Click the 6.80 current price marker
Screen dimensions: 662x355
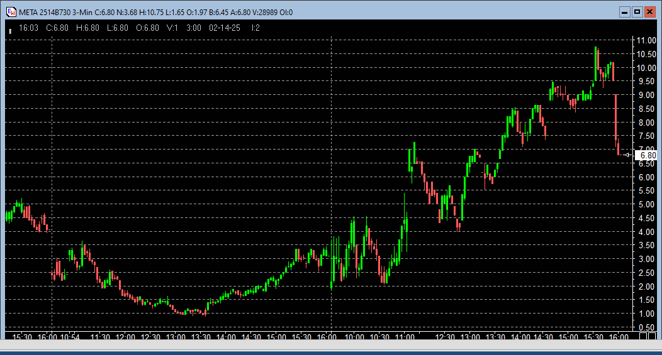(648, 155)
